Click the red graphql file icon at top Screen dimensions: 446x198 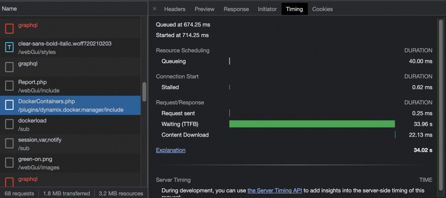9,29
